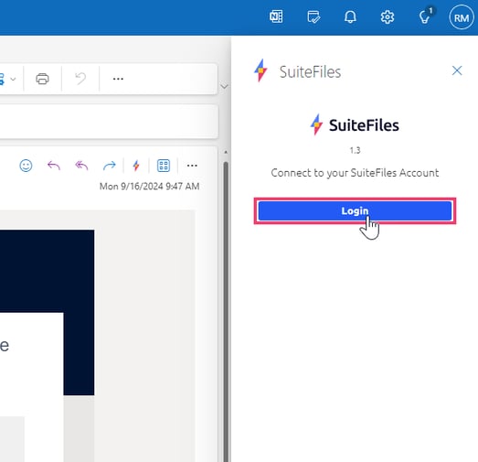This screenshot has height=462, width=478.
Task: Open the Apps grid icon
Action: pyautogui.click(x=164, y=166)
